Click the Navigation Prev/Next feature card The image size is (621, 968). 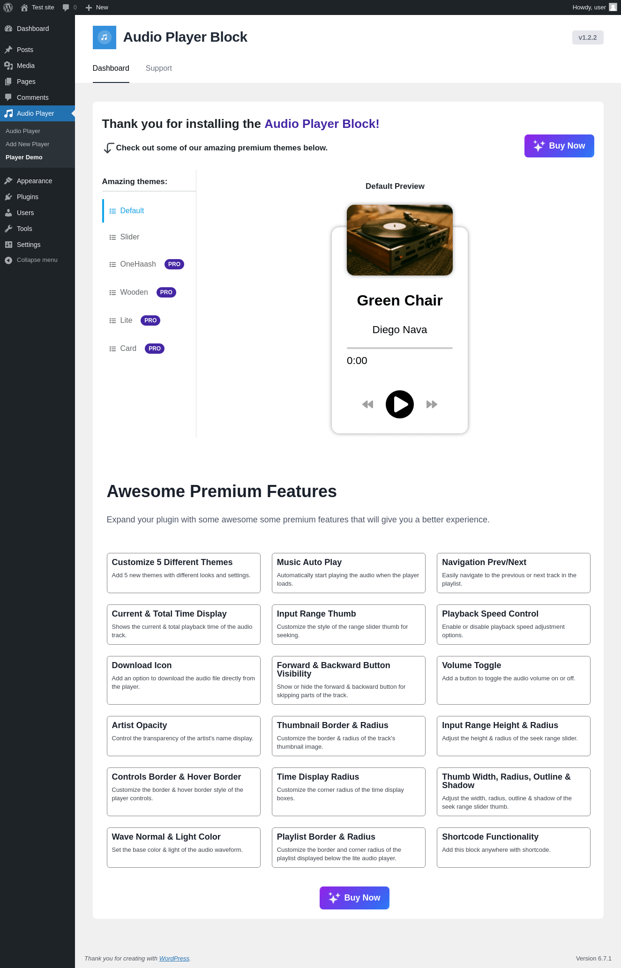pyautogui.click(x=514, y=573)
